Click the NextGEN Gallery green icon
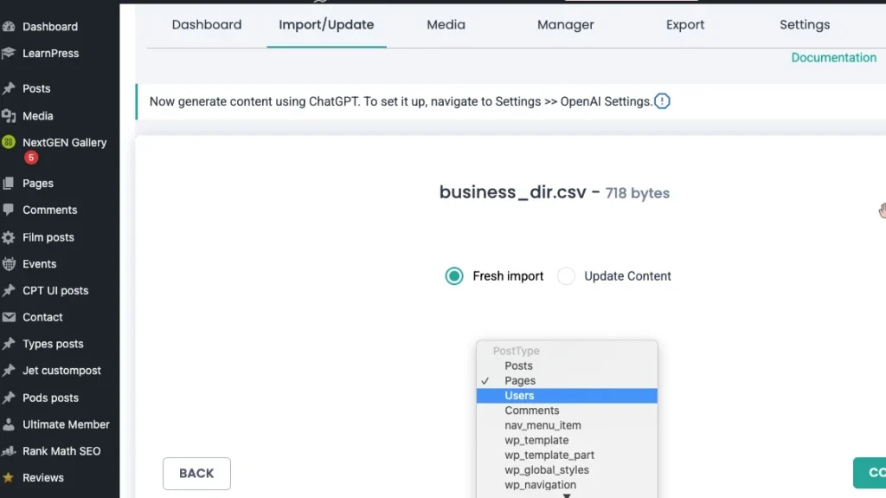The image size is (886, 498). (9, 142)
